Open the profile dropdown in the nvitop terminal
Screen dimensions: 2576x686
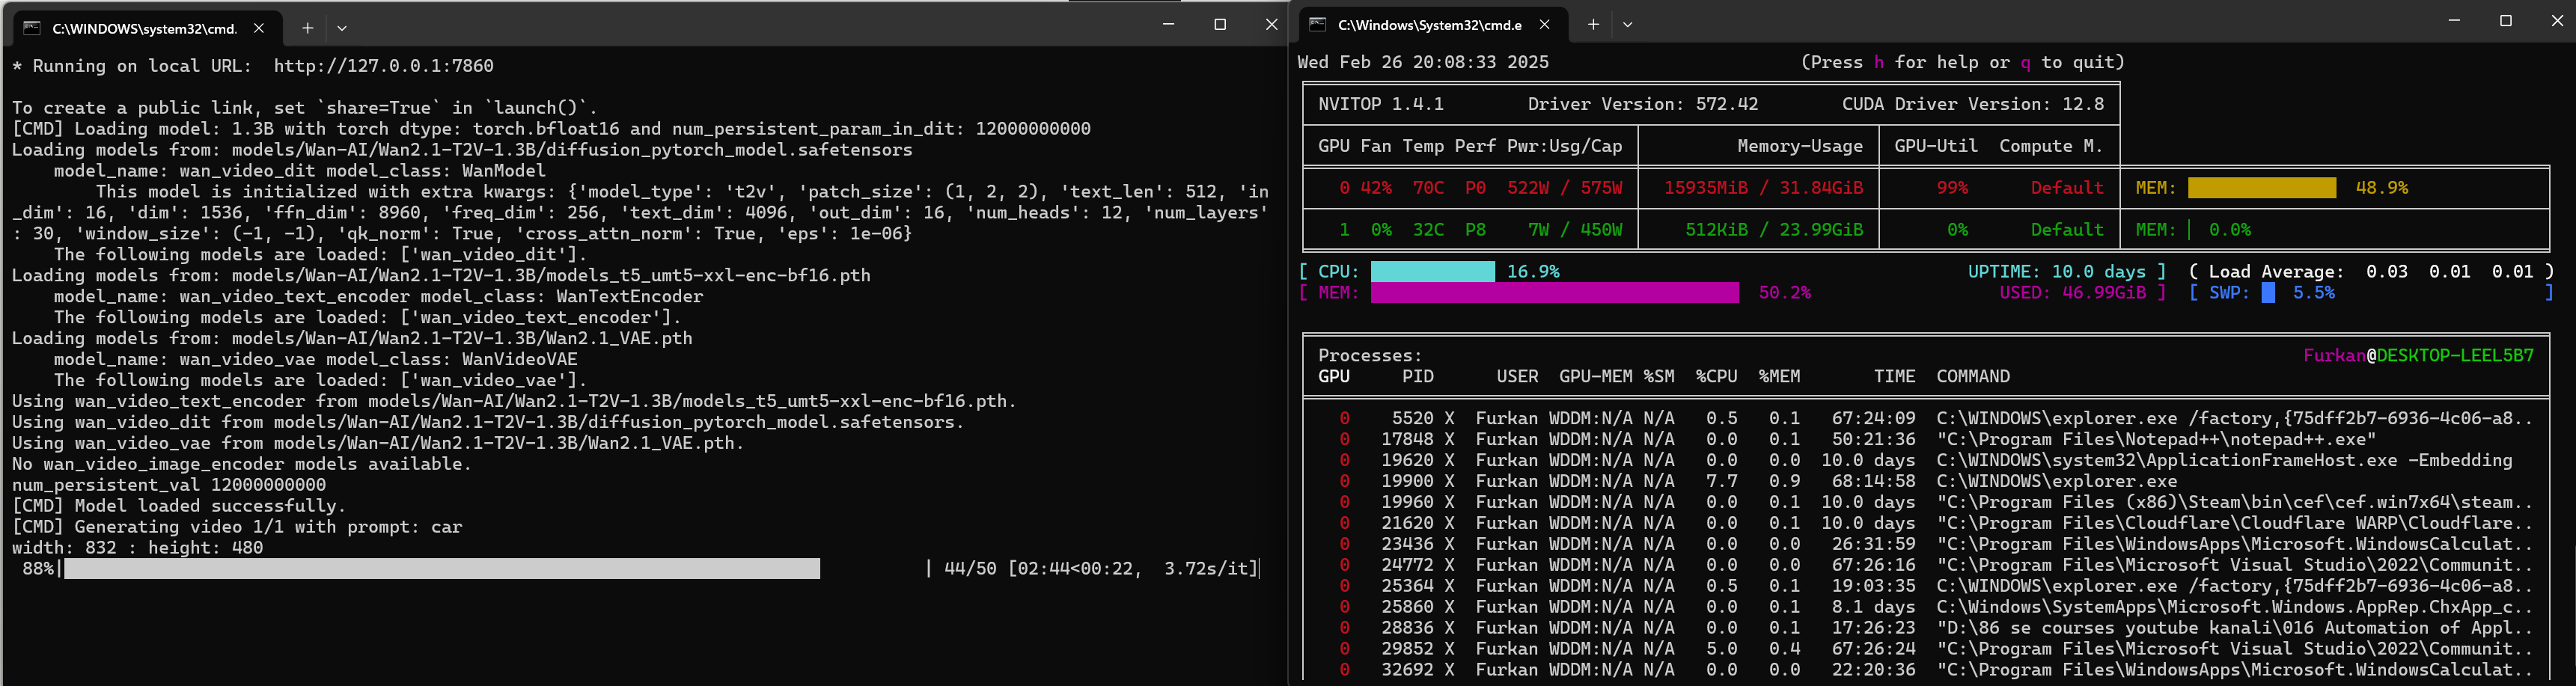(x=1627, y=24)
